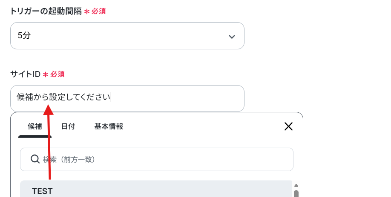Switch to the 候補 tab

(35, 126)
